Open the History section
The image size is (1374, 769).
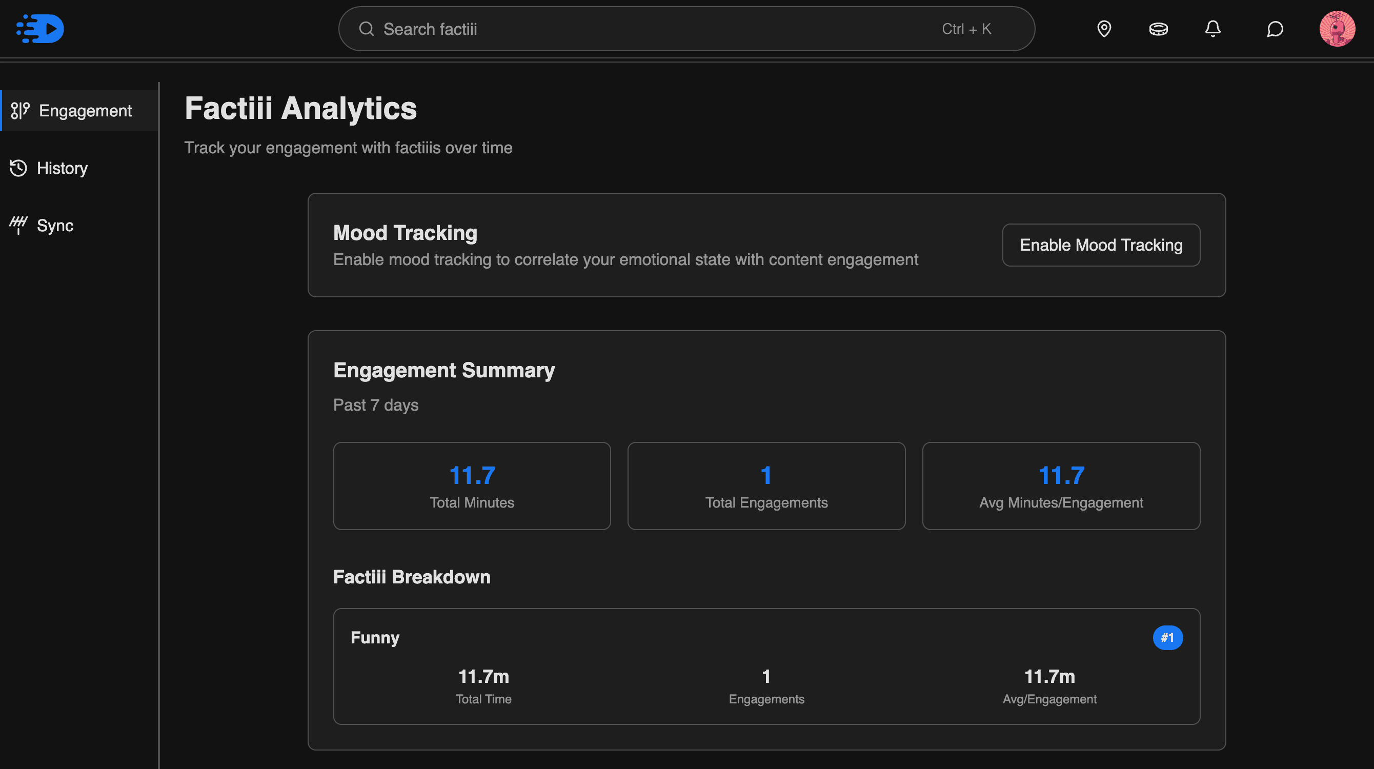62,168
